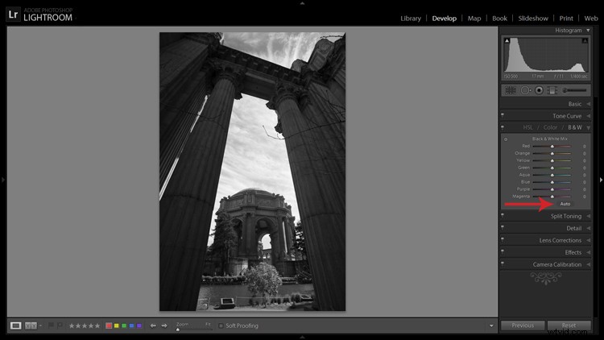Show the left panel group
Screen dimensions: 604x340
click(x=2, y=180)
